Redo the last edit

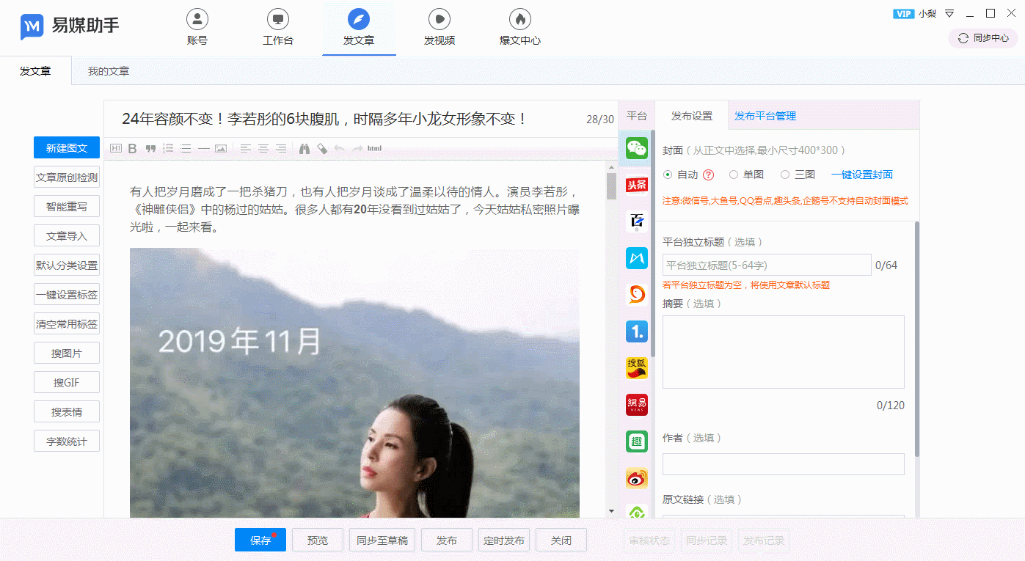pyautogui.click(x=357, y=148)
